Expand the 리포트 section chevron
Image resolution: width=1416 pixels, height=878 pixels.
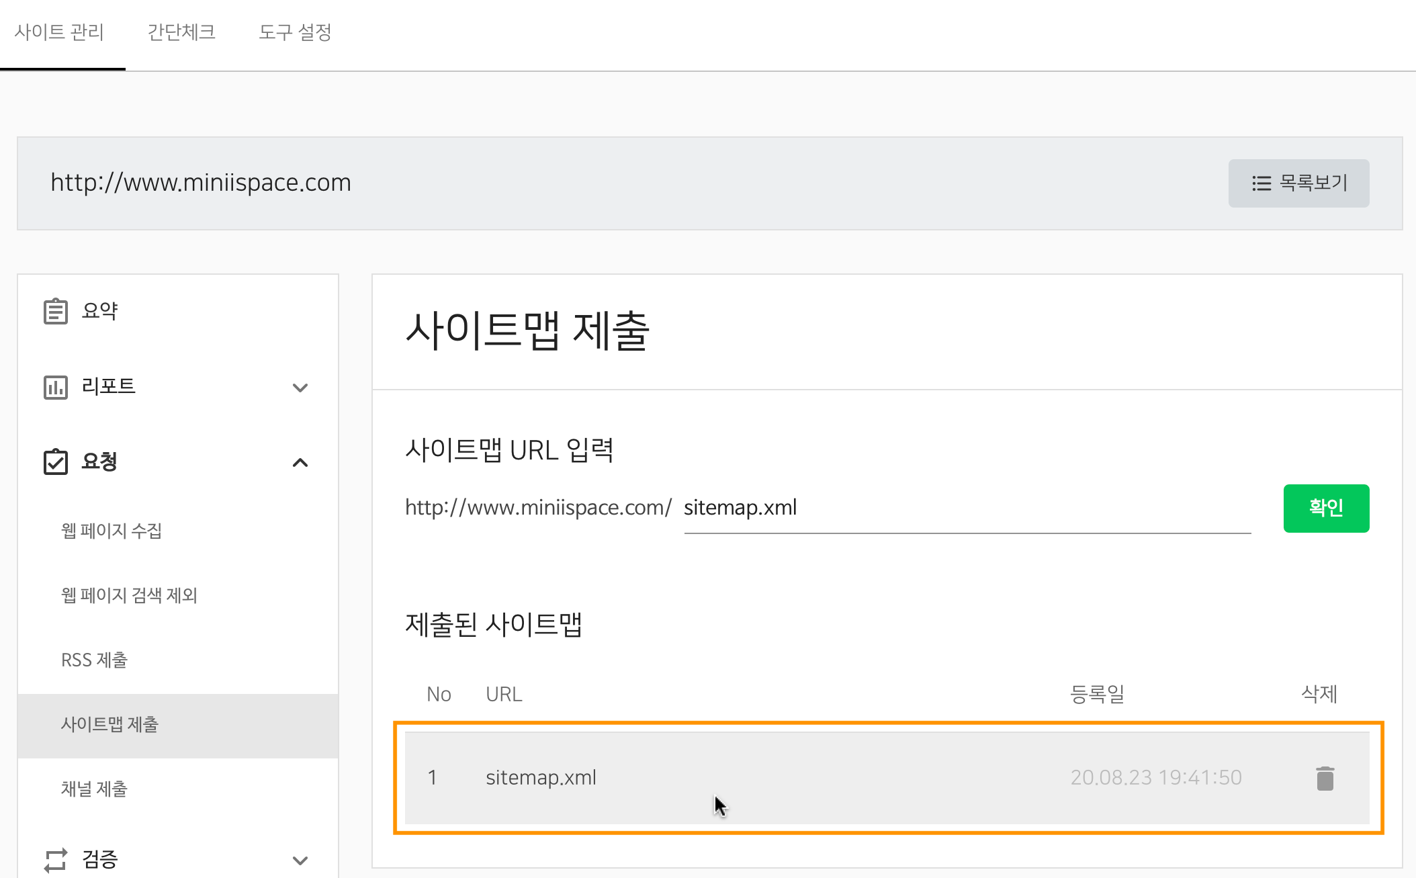coord(300,388)
